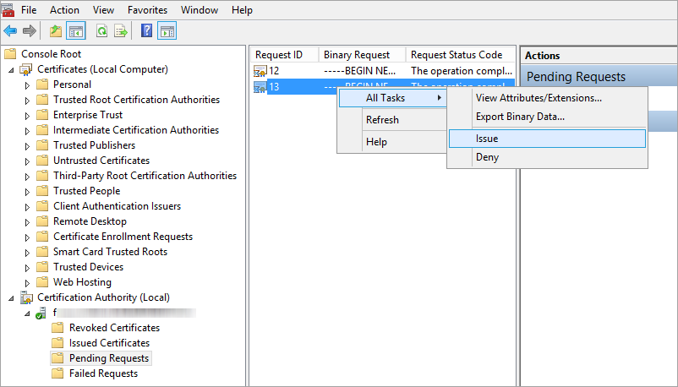Toggle the Show/Hide Action Pane button
The image size is (678, 387).
tap(167, 31)
